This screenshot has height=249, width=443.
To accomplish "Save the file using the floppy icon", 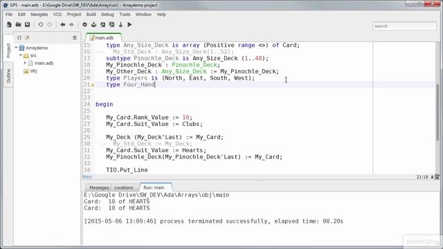I will tap(28, 25).
